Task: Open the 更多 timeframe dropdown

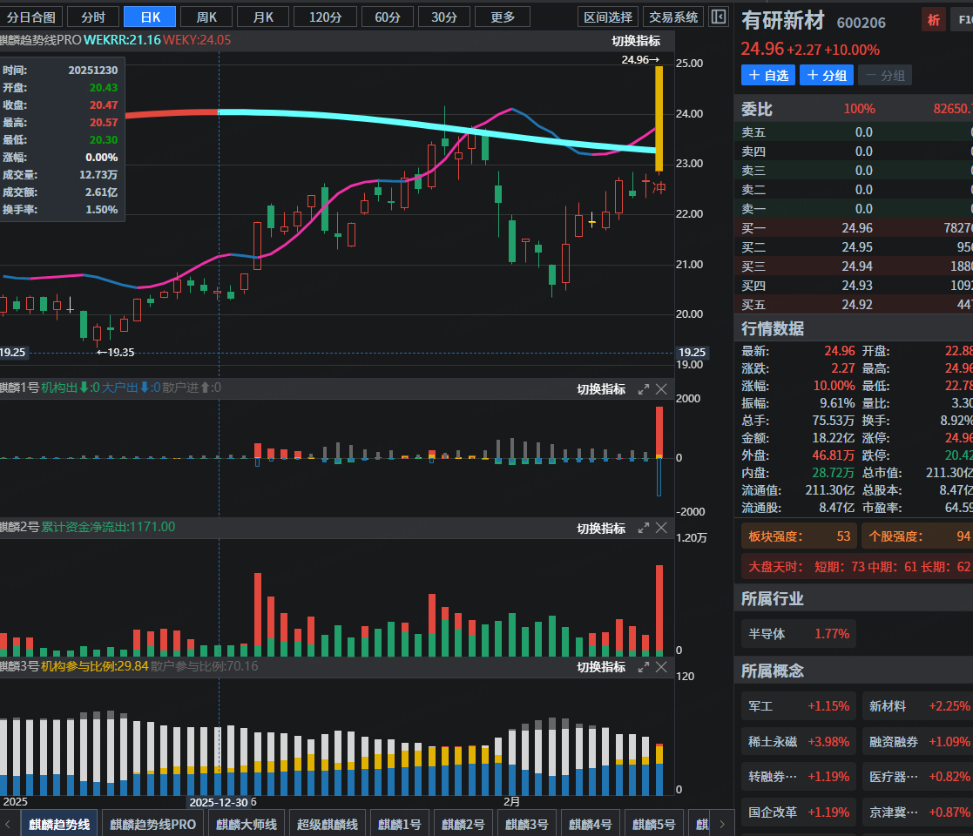Action: 503,17
